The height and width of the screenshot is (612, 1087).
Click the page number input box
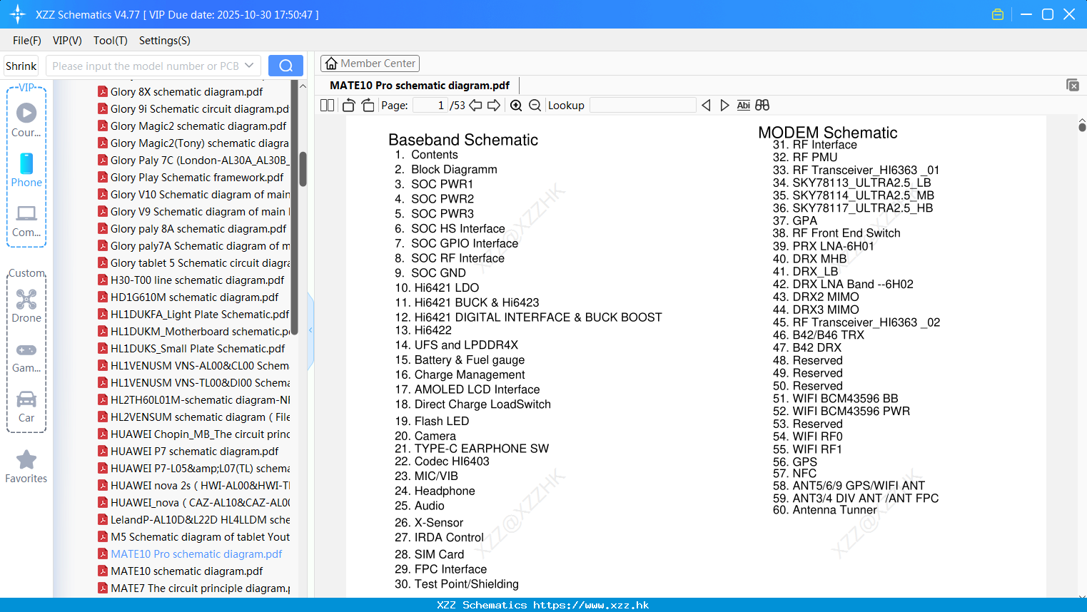pos(430,106)
